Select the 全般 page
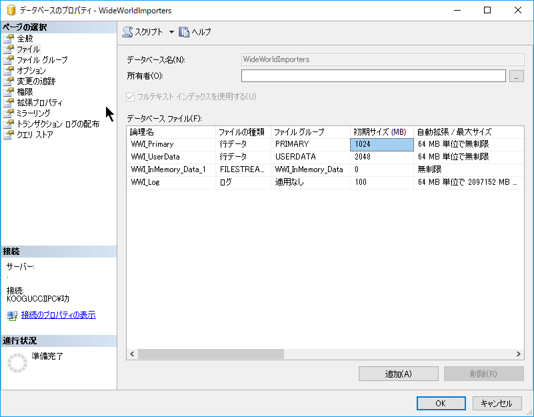Screen dimensions: 534x417 tap(25, 39)
